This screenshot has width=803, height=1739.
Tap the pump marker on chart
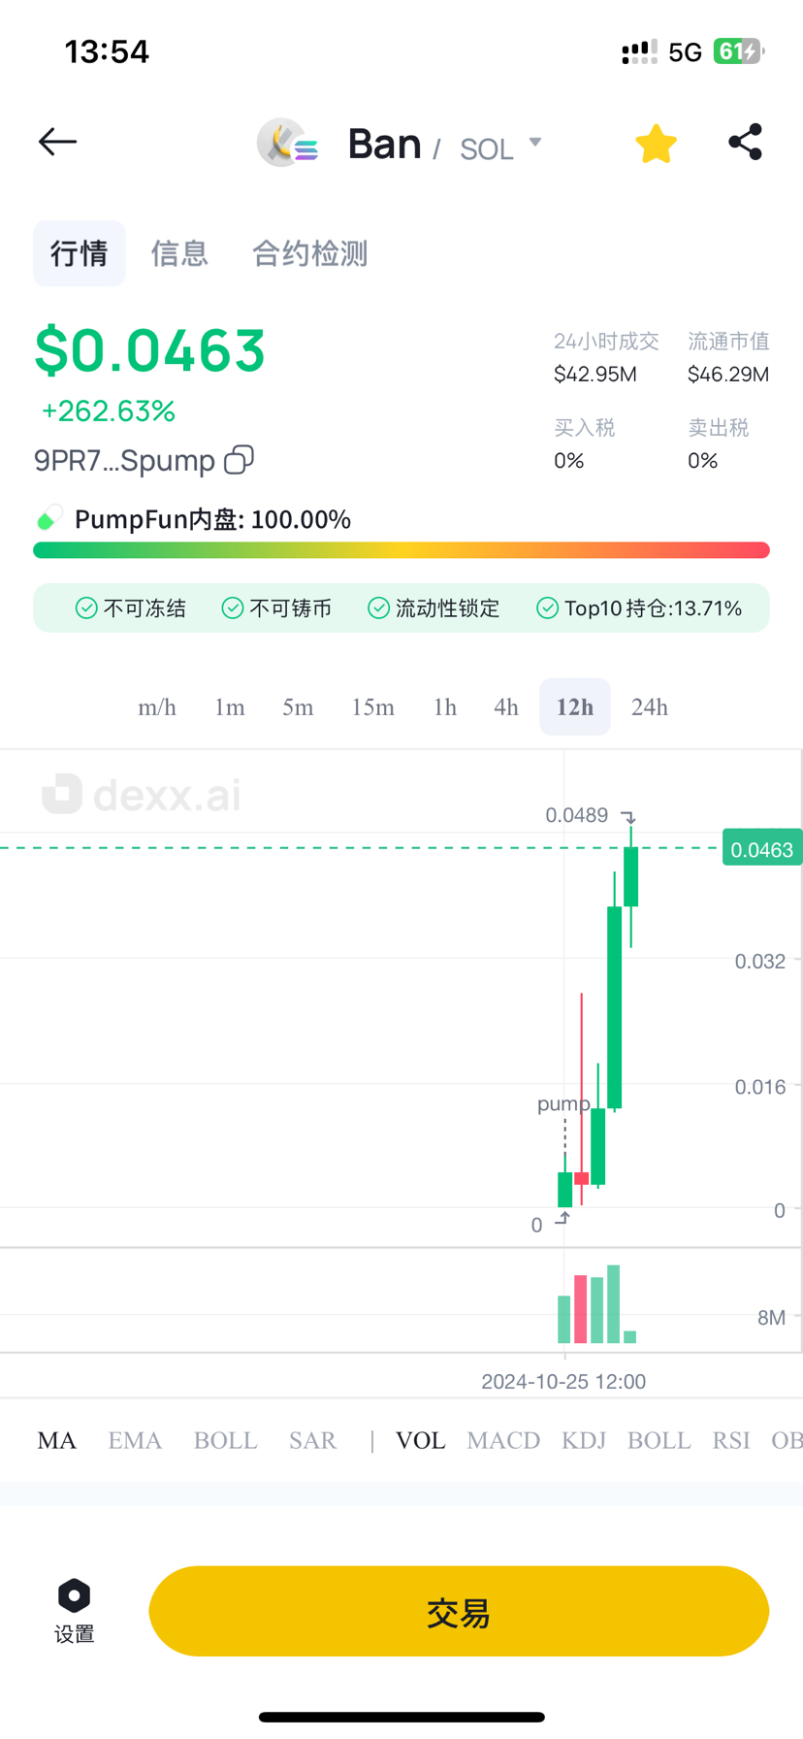pyautogui.click(x=563, y=1103)
